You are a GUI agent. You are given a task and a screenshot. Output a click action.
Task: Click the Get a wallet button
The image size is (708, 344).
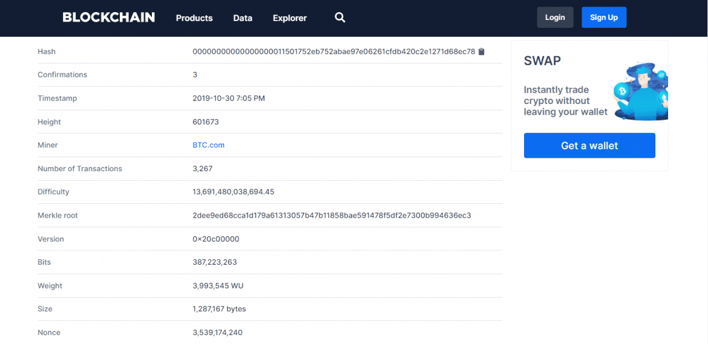(589, 146)
